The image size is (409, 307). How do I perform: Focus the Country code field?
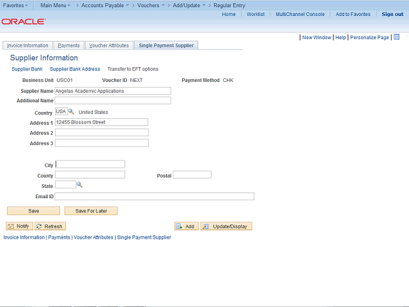[x=61, y=111]
